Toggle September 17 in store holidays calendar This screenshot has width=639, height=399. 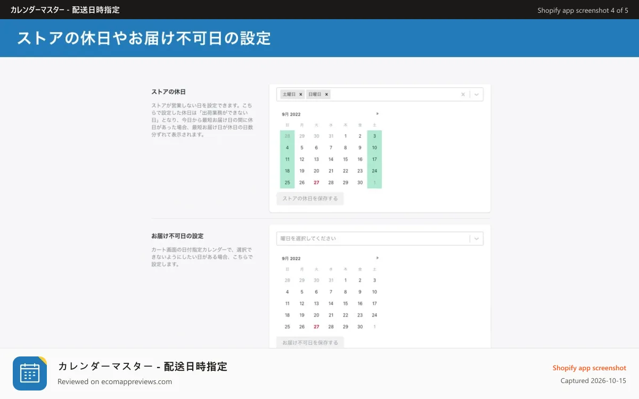(x=374, y=160)
